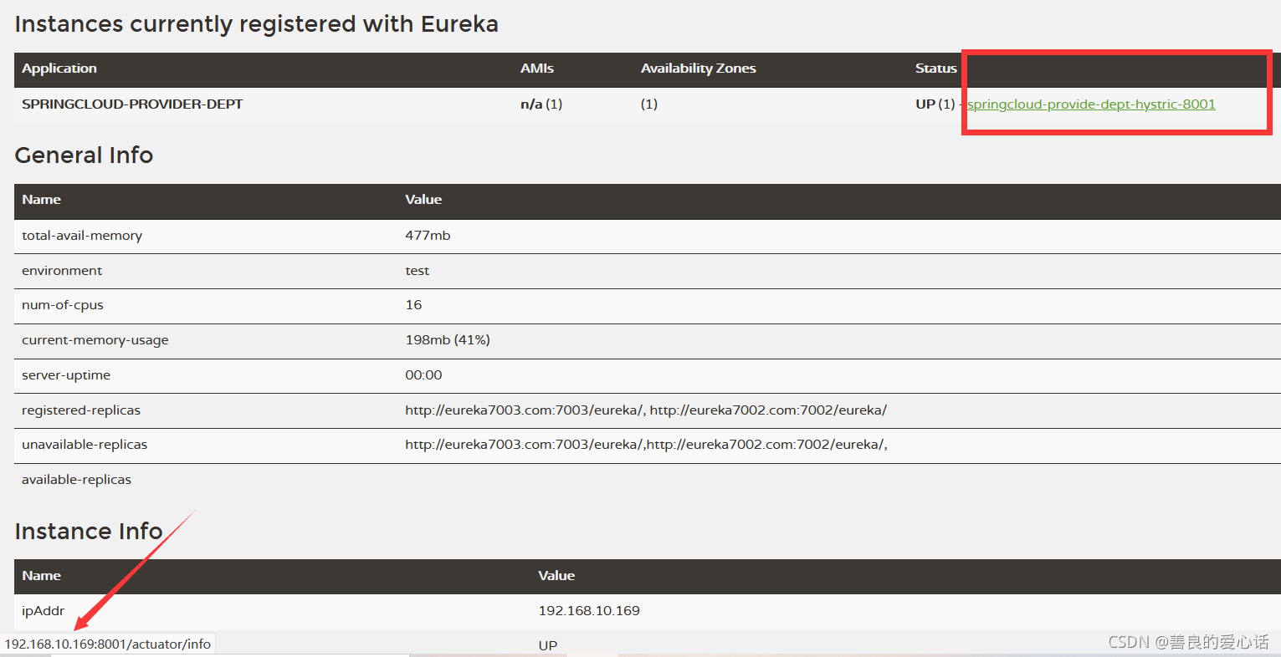Viewport: 1281px width, 657px height.
Task: Click the Status column header
Action: 936,69
